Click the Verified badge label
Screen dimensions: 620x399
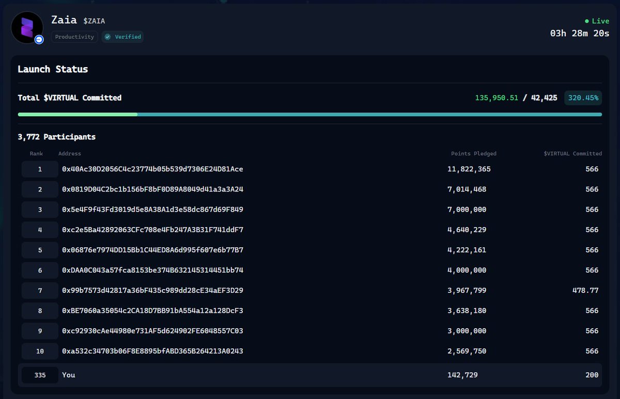click(122, 37)
